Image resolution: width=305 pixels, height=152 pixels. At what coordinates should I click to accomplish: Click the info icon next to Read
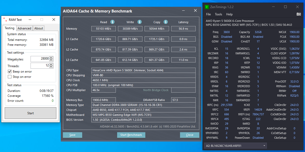coord(112,22)
